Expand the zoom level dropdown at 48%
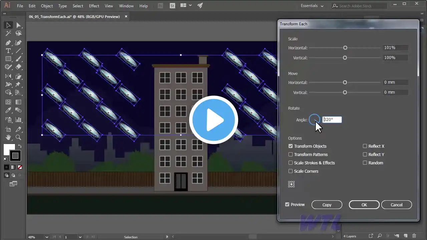This screenshot has height=240, width=427. pos(46,237)
